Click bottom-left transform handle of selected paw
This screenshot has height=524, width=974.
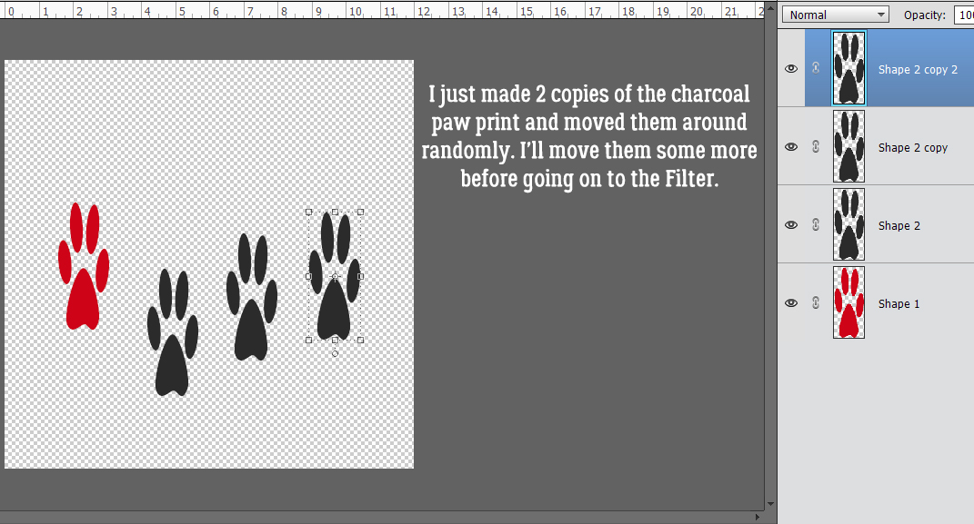click(x=308, y=340)
